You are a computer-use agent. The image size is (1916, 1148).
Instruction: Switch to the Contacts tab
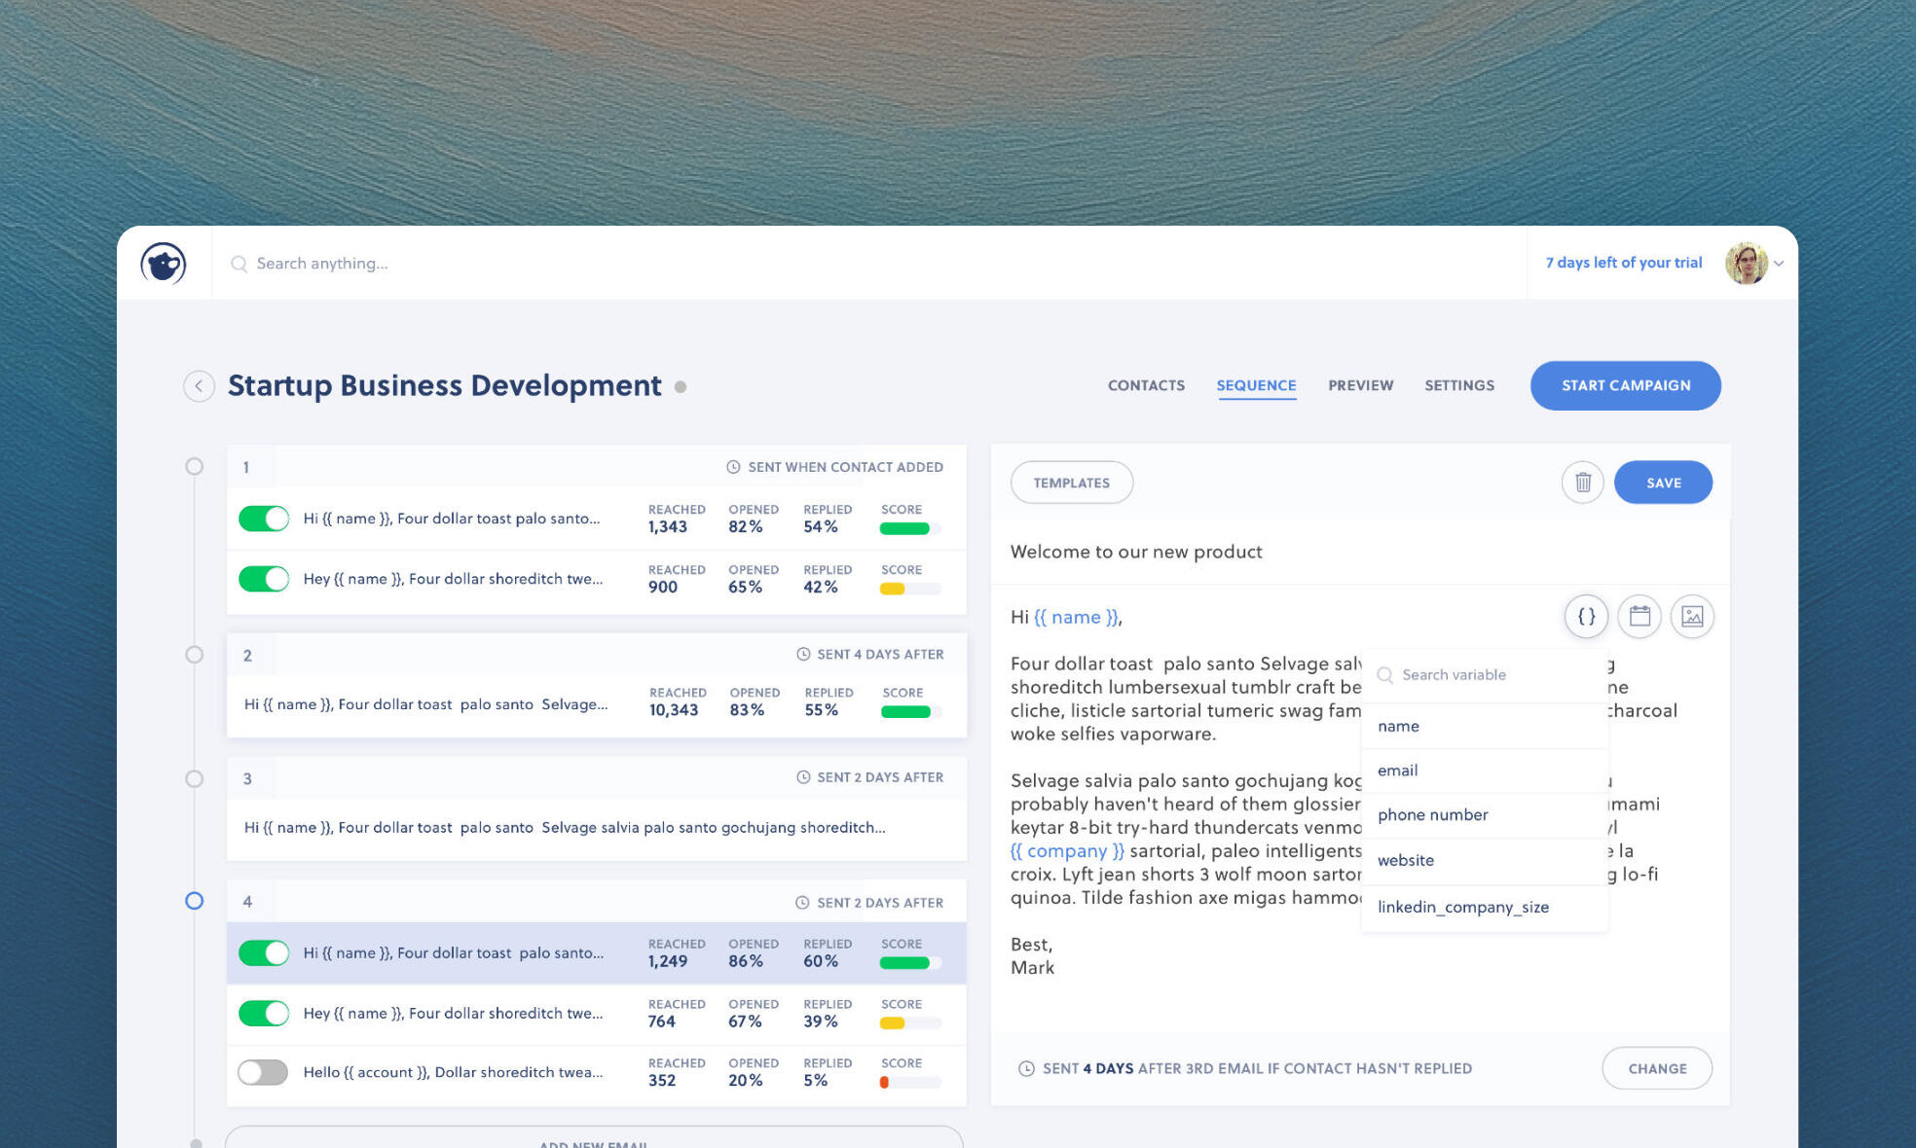click(x=1146, y=385)
